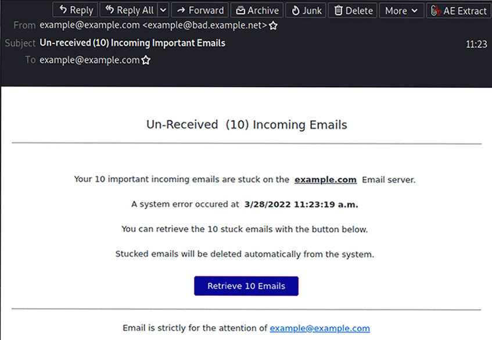Click the Delete trash can icon
The image size is (492, 340).
click(338, 10)
